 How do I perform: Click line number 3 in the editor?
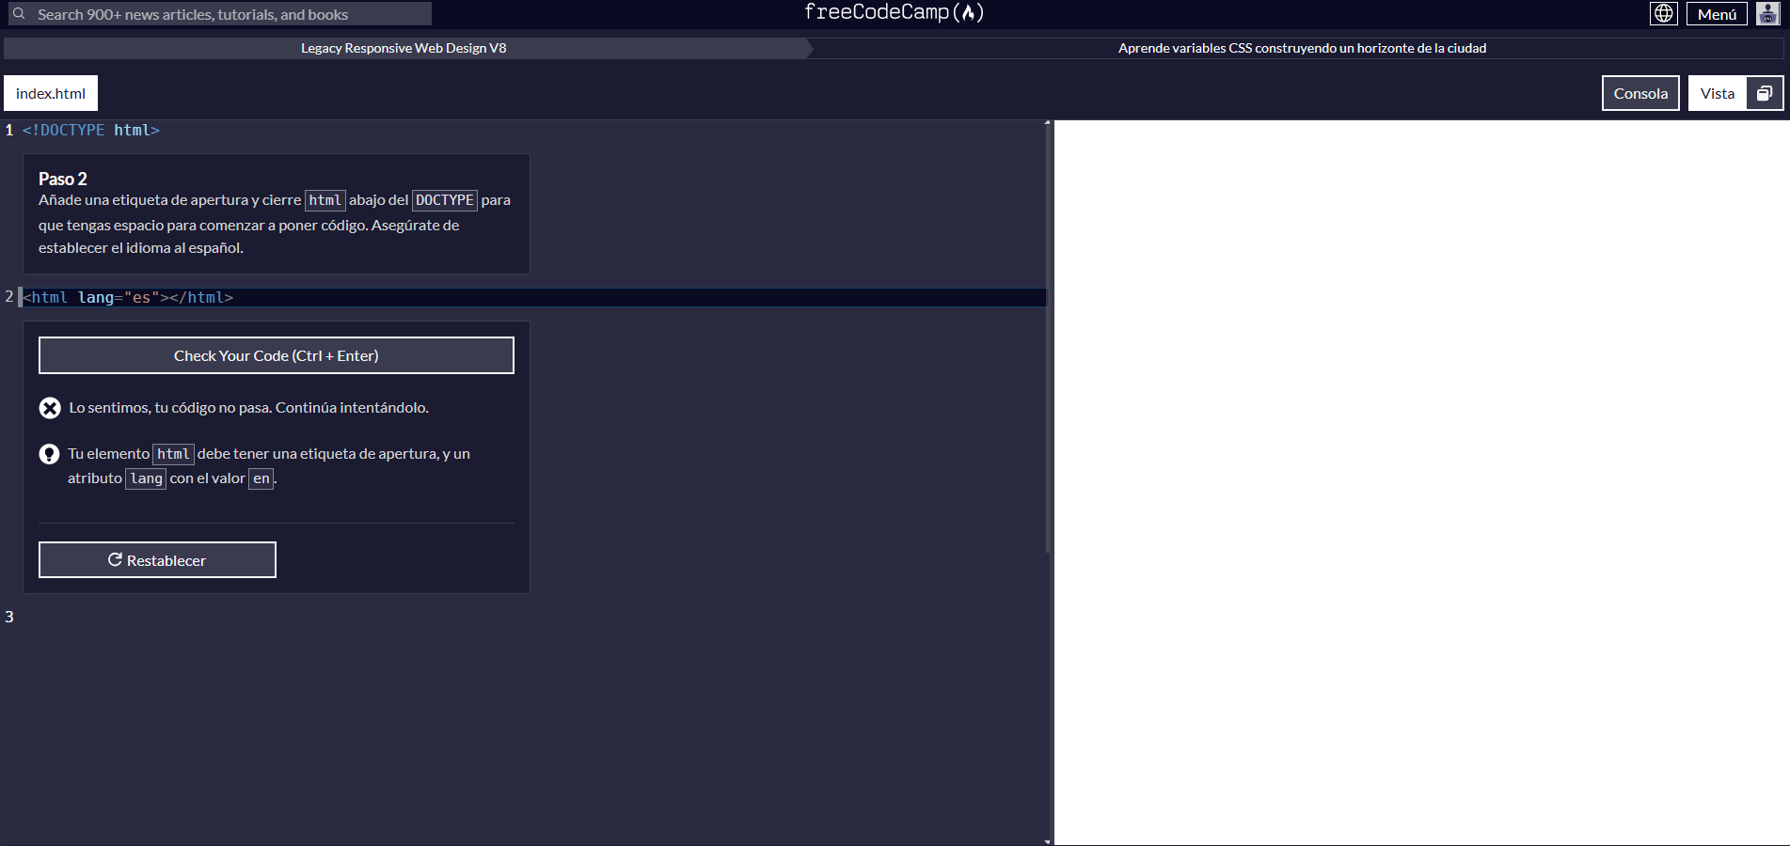[8, 618]
